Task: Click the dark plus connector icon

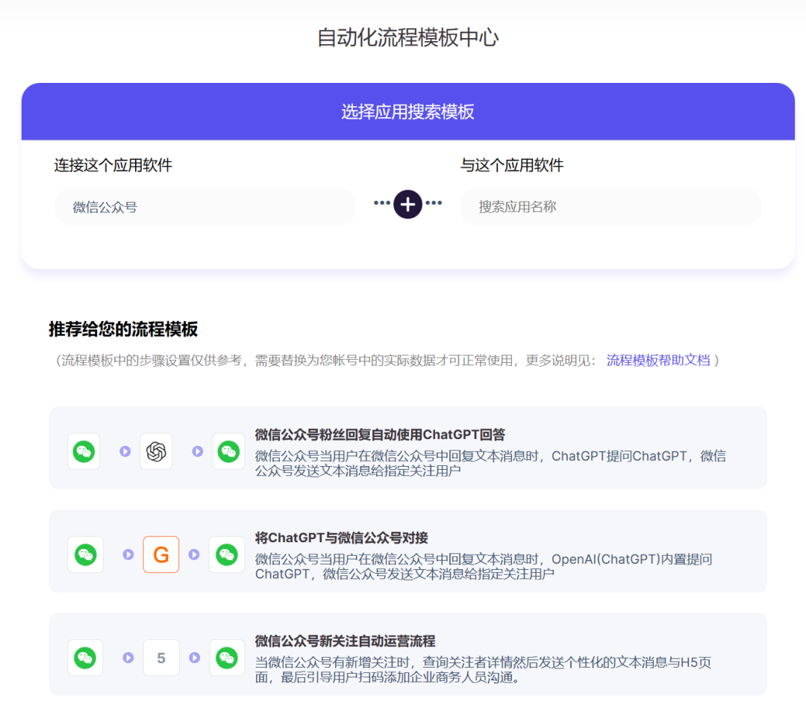Action: 407,205
